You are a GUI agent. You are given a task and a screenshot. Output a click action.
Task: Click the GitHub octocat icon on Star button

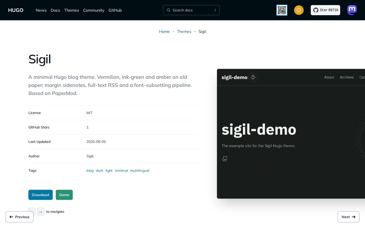tap(316, 10)
